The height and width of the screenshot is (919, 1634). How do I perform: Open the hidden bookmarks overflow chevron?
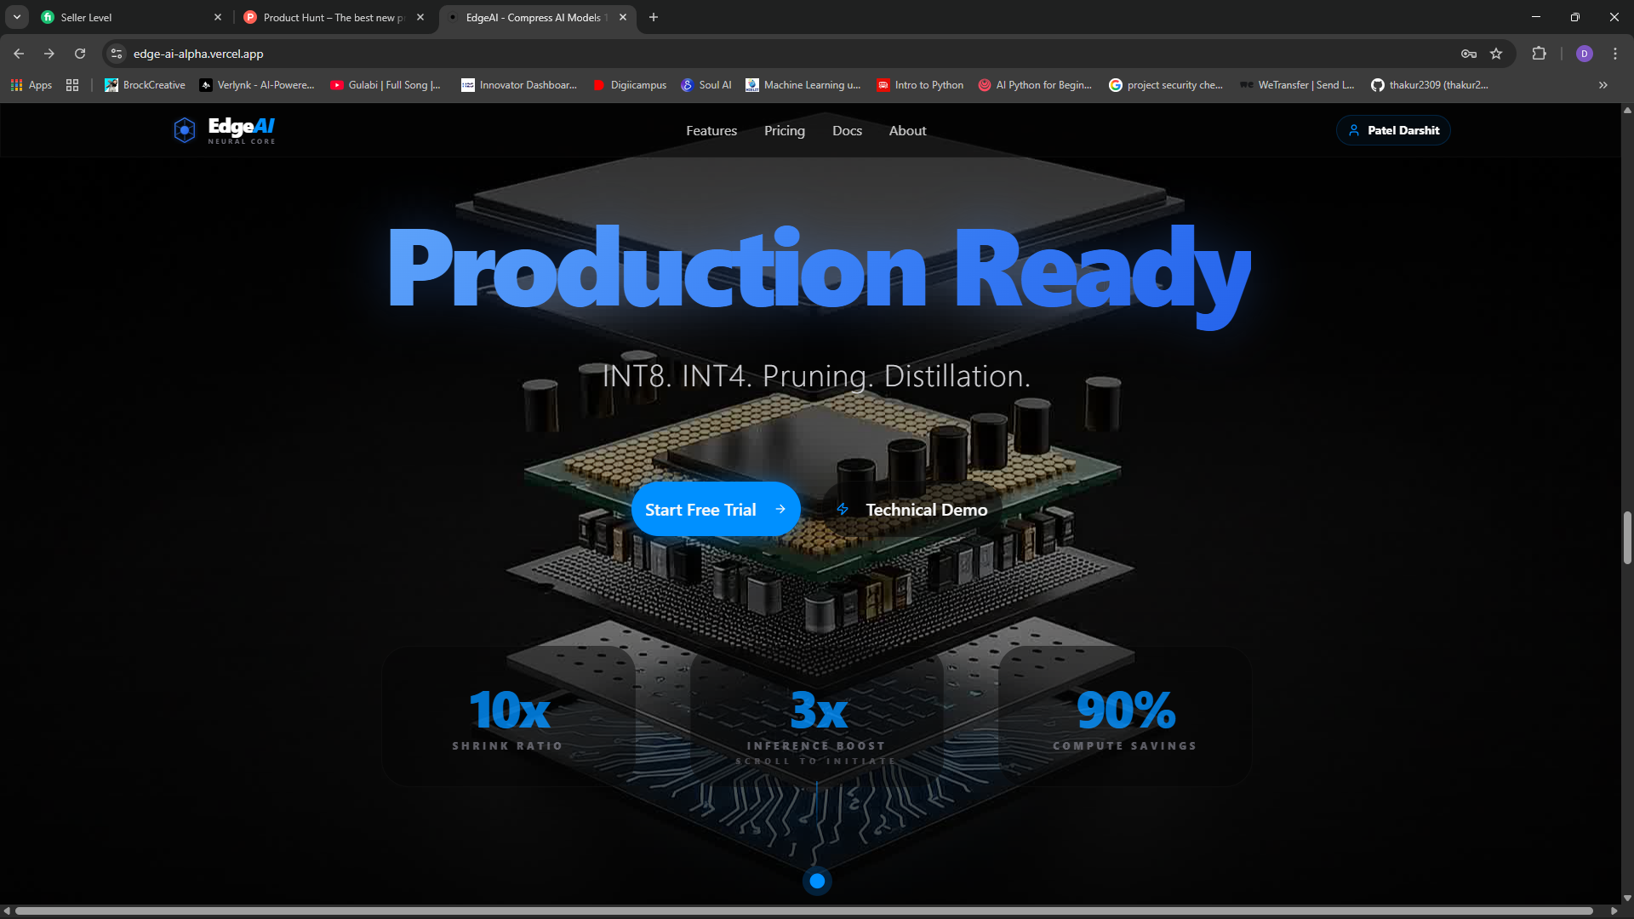click(x=1603, y=85)
